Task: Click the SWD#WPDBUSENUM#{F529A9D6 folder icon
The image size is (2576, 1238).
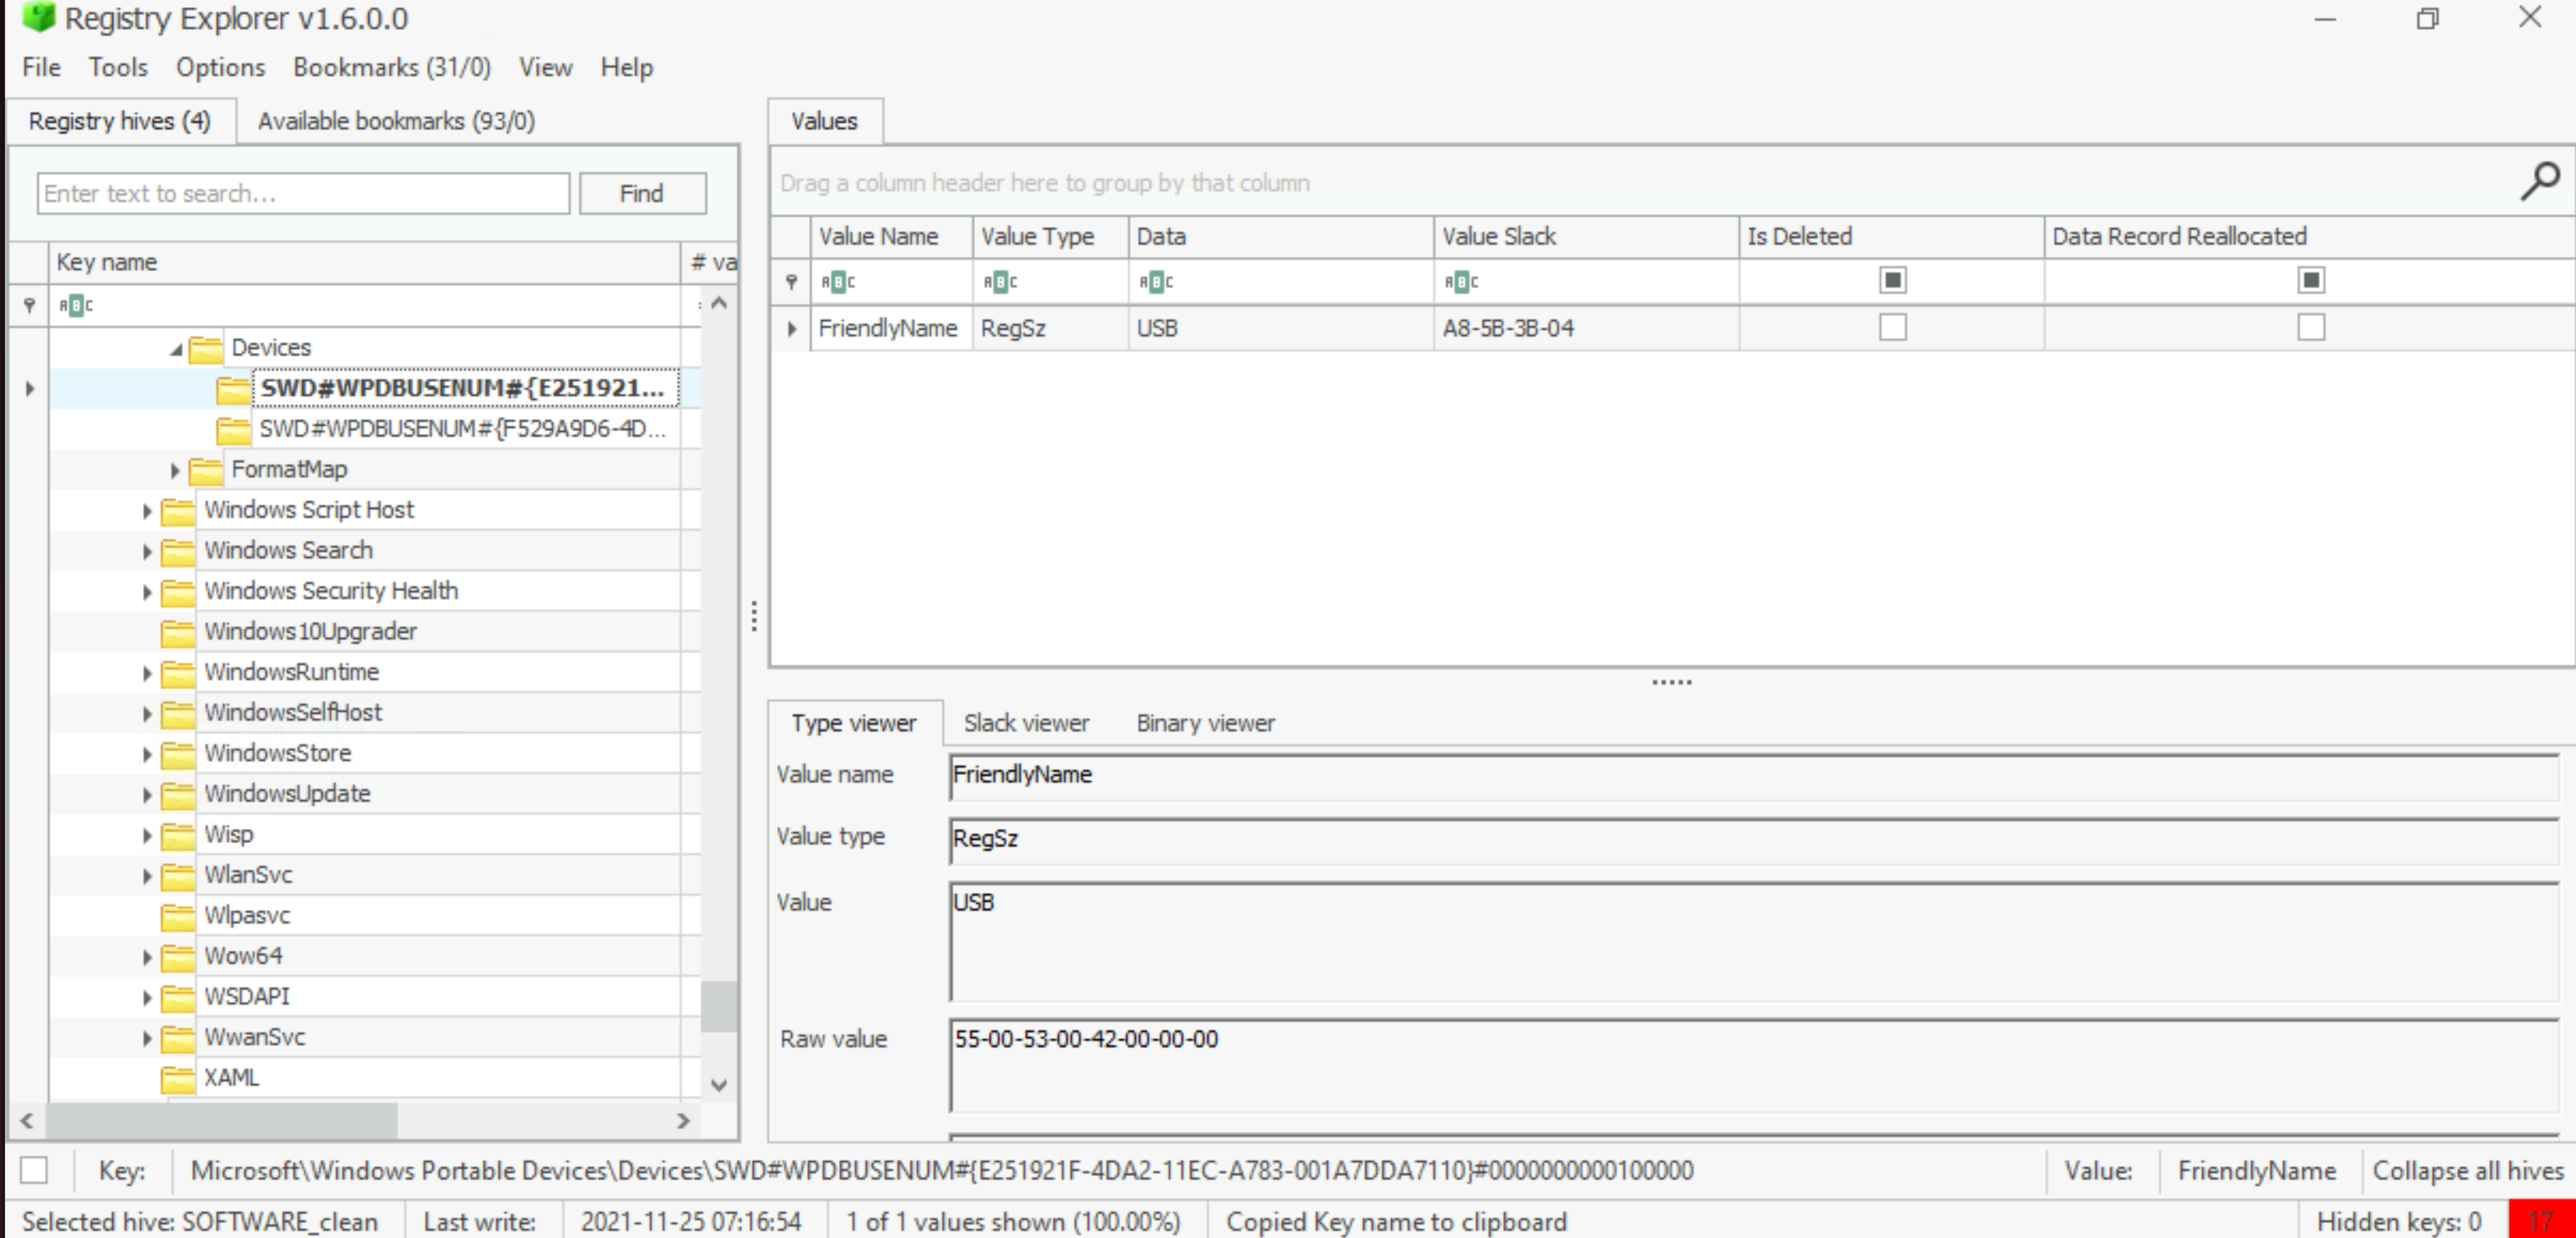Action: tap(234, 430)
